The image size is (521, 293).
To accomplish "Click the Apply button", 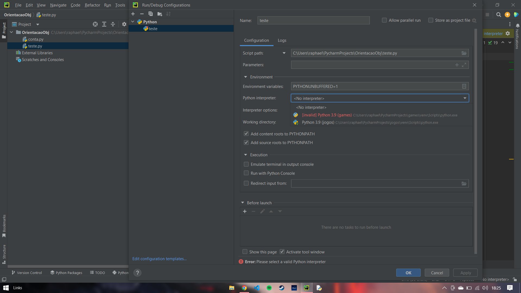I will coord(466,273).
